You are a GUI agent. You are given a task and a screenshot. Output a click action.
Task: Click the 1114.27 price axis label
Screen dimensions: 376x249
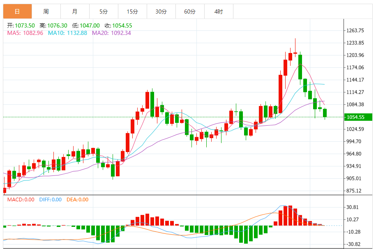pos(355,92)
